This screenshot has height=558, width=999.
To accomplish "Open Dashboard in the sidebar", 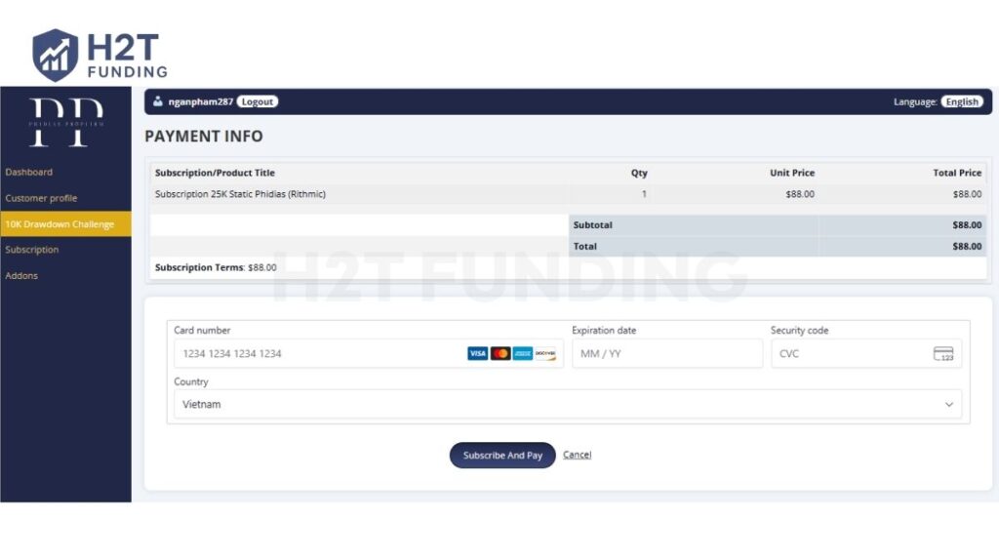I will tap(28, 172).
